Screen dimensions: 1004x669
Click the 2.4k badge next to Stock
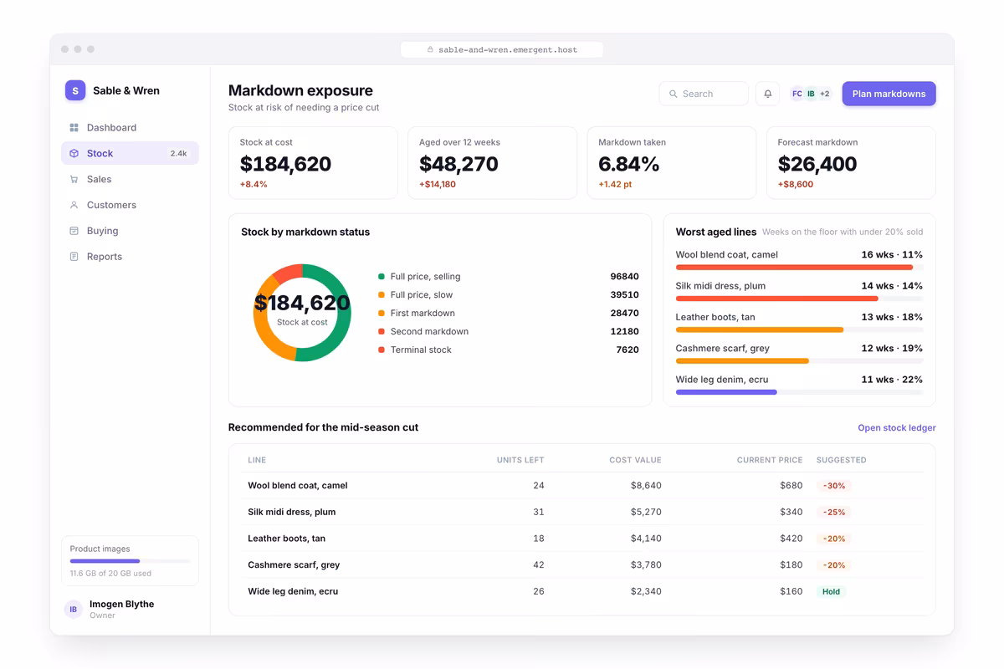tap(178, 154)
